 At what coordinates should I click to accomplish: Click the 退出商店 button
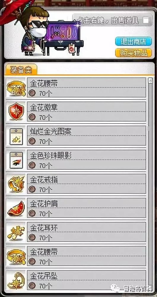click(134, 41)
